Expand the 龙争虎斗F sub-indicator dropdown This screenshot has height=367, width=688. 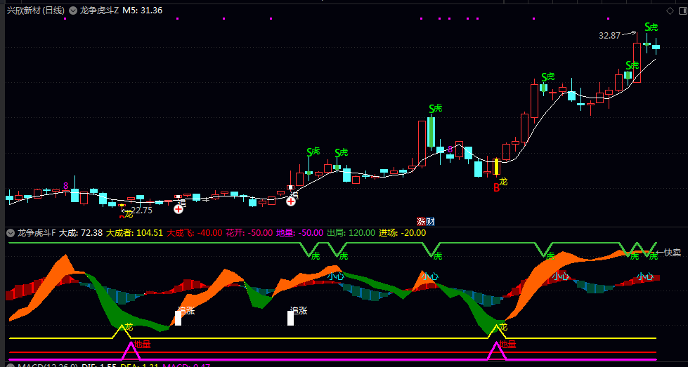(x=10, y=232)
